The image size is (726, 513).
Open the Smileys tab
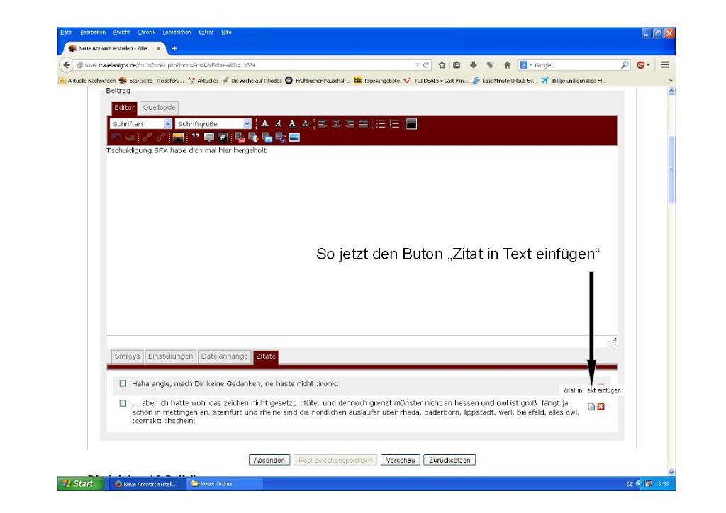(128, 356)
